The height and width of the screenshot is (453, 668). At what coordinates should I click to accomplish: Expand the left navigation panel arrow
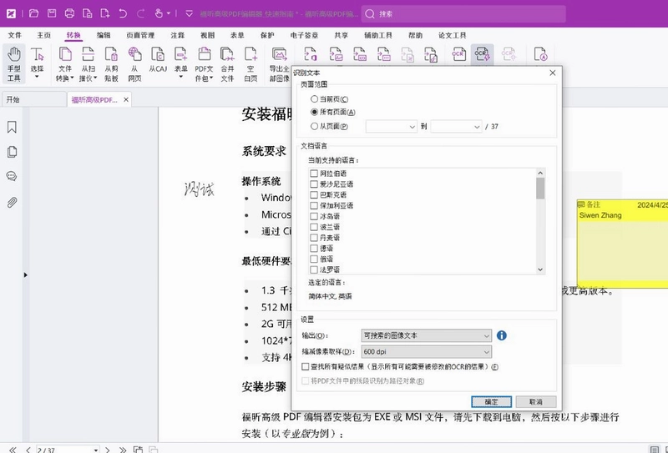[x=25, y=275]
